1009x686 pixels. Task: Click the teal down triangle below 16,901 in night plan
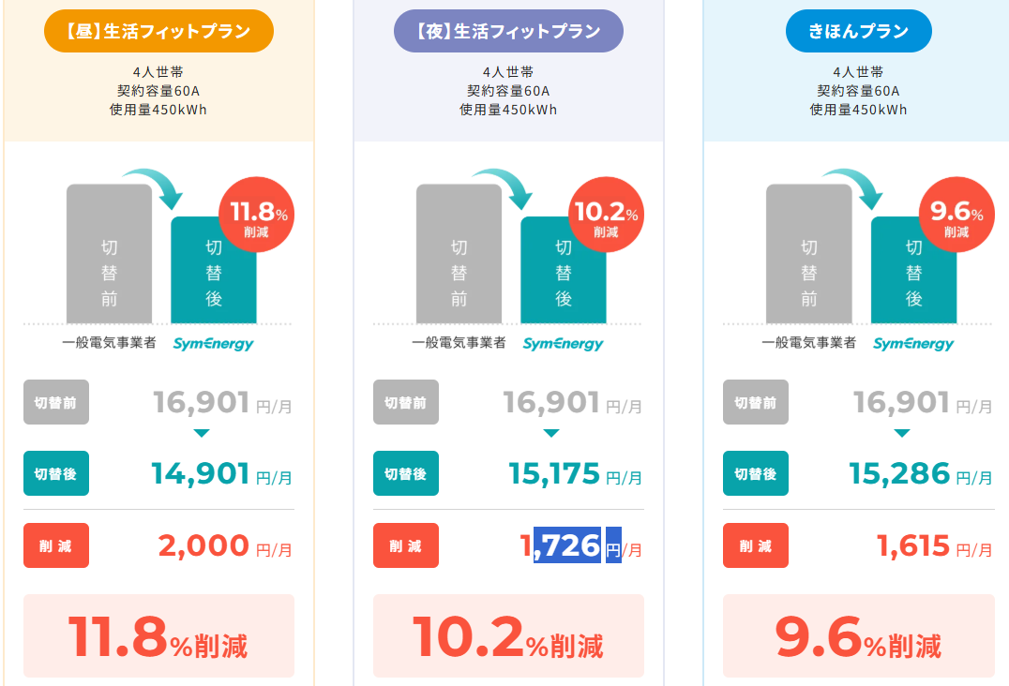point(551,433)
